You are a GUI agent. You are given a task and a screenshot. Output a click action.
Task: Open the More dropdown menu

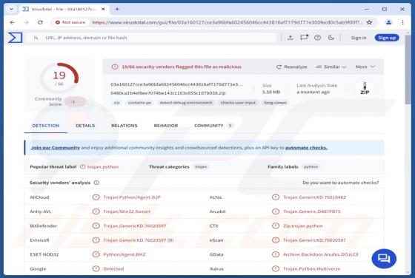click(365, 67)
